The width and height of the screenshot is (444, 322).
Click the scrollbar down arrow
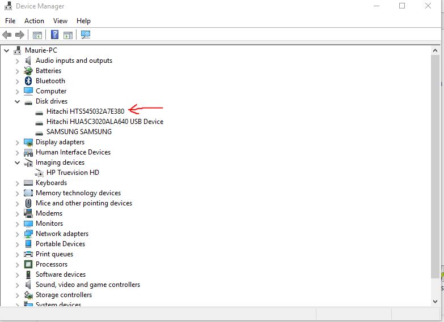435,302
